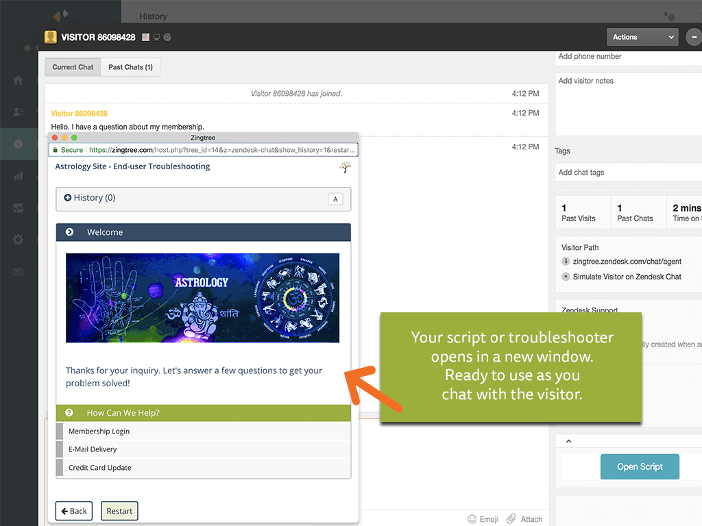Click the Add chat tags field
This screenshot has width=702, height=526.
tap(627, 173)
